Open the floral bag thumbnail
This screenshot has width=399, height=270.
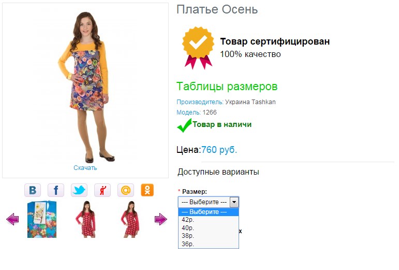pyautogui.click(x=42, y=219)
